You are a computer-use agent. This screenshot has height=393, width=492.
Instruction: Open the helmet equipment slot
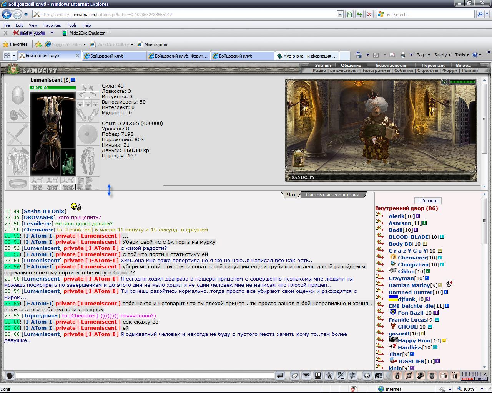(18, 96)
